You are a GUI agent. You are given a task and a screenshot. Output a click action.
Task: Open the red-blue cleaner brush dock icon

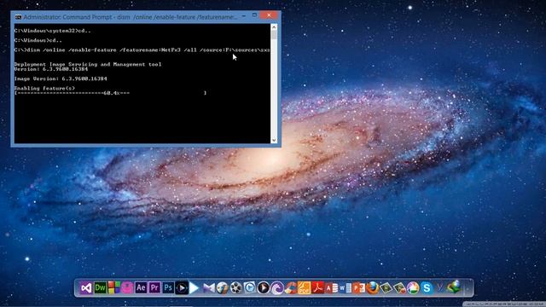click(290, 288)
